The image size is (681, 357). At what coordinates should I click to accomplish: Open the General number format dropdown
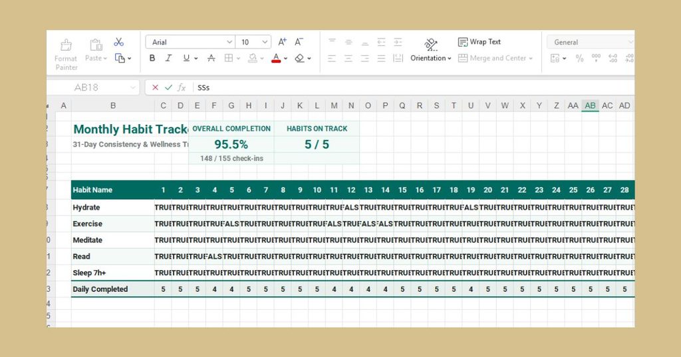coord(591,42)
